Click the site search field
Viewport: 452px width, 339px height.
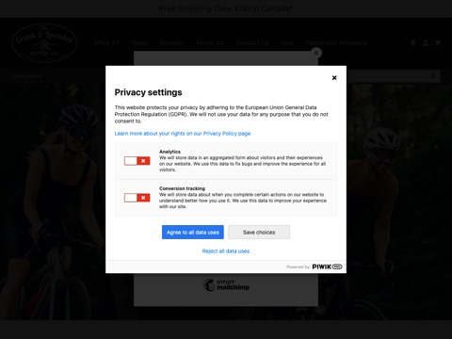click(394, 76)
